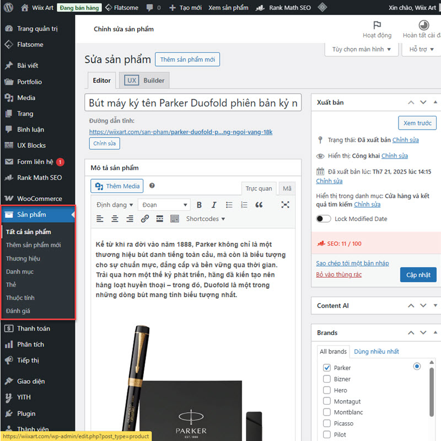
Task: Open YITH menu
Action: coord(37,397)
